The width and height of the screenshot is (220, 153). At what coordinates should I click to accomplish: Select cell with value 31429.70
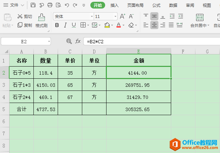click(x=139, y=97)
